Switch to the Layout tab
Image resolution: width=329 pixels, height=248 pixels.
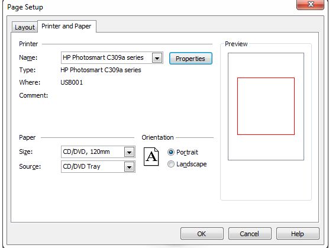click(x=25, y=27)
